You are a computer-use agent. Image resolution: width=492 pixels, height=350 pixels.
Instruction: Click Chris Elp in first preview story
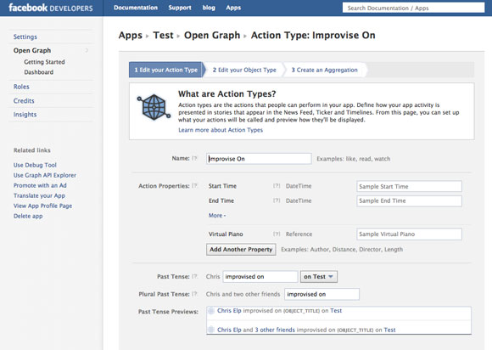(x=229, y=311)
